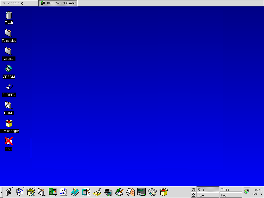Switch to virtual desktop Three
The image size is (264, 198).
click(230, 189)
